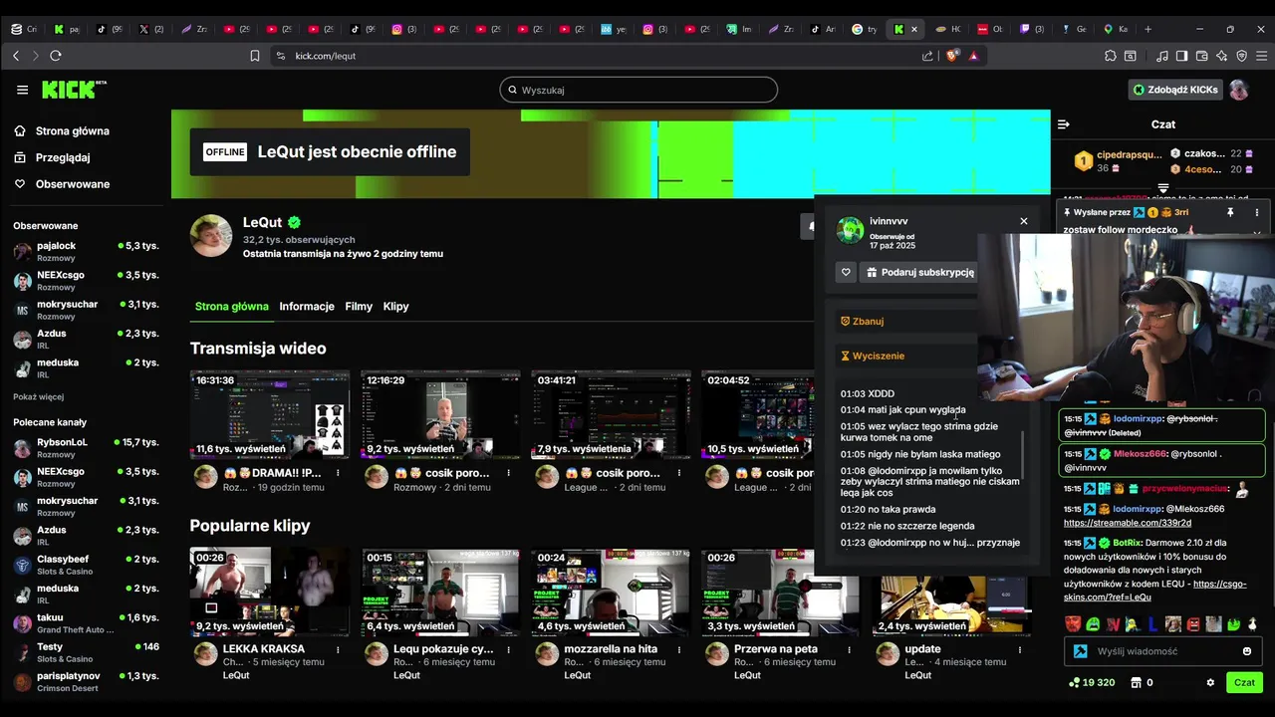
Task: Unpin the pinned chat message
Action: [1230, 212]
